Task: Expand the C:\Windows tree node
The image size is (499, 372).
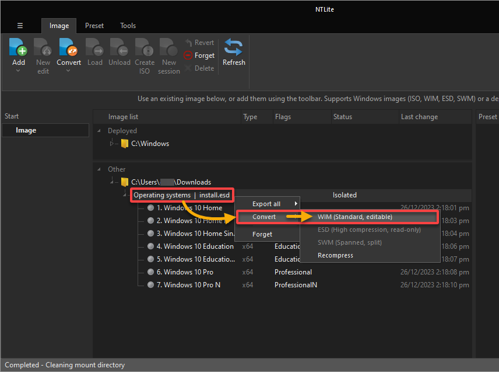Action: 112,144
